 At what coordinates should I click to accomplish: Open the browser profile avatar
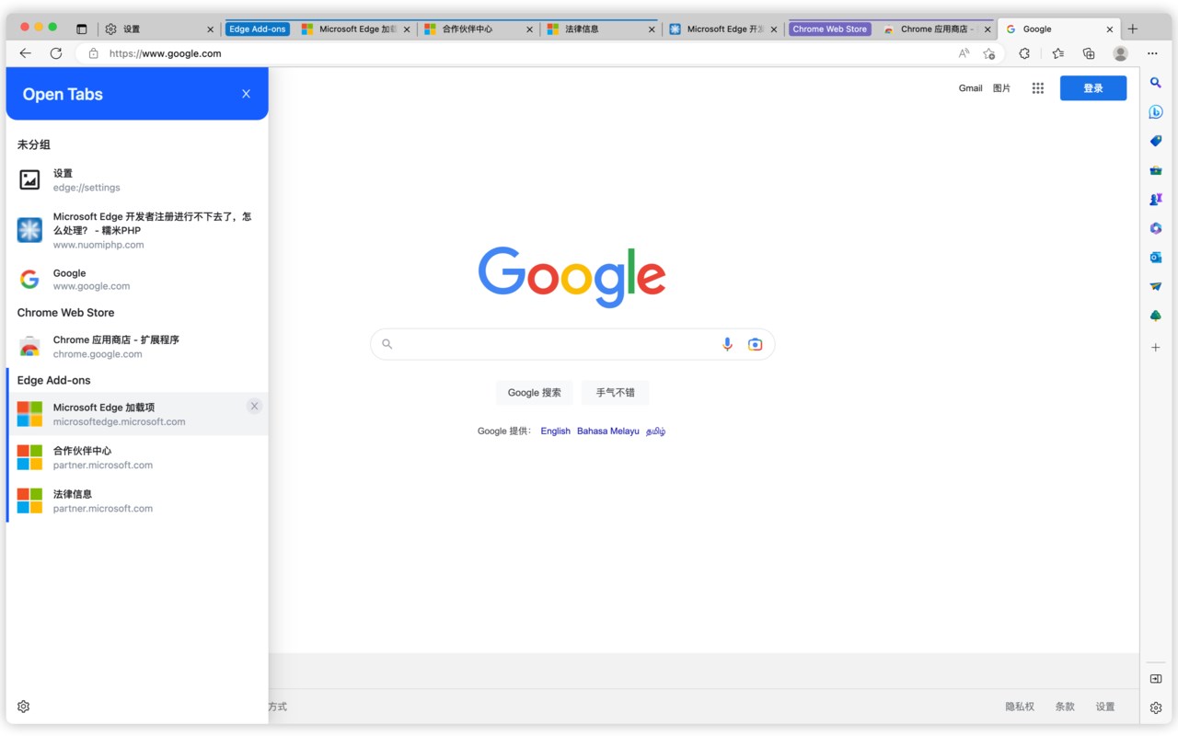click(1120, 53)
